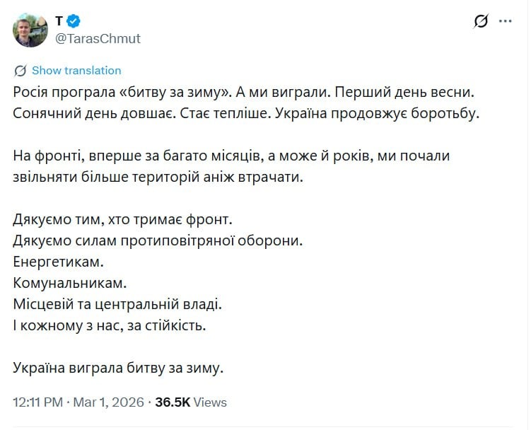Click the display name "T"
Image resolution: width=531 pixels, height=430 pixels.
(x=59, y=21)
